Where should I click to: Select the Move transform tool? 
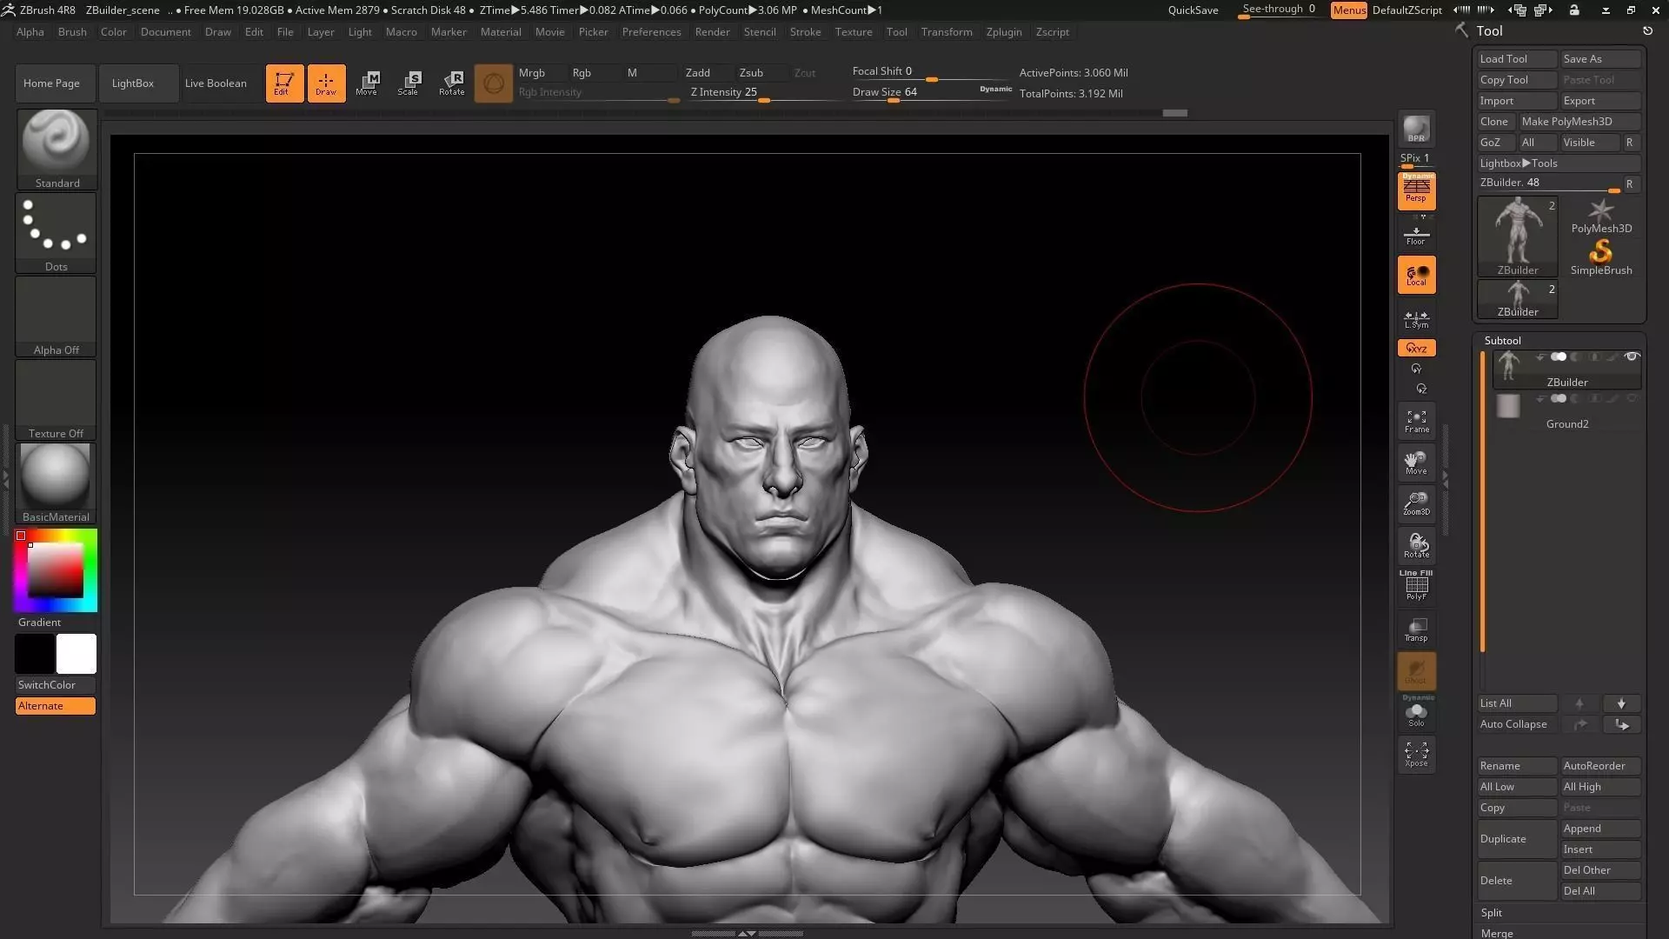367,83
